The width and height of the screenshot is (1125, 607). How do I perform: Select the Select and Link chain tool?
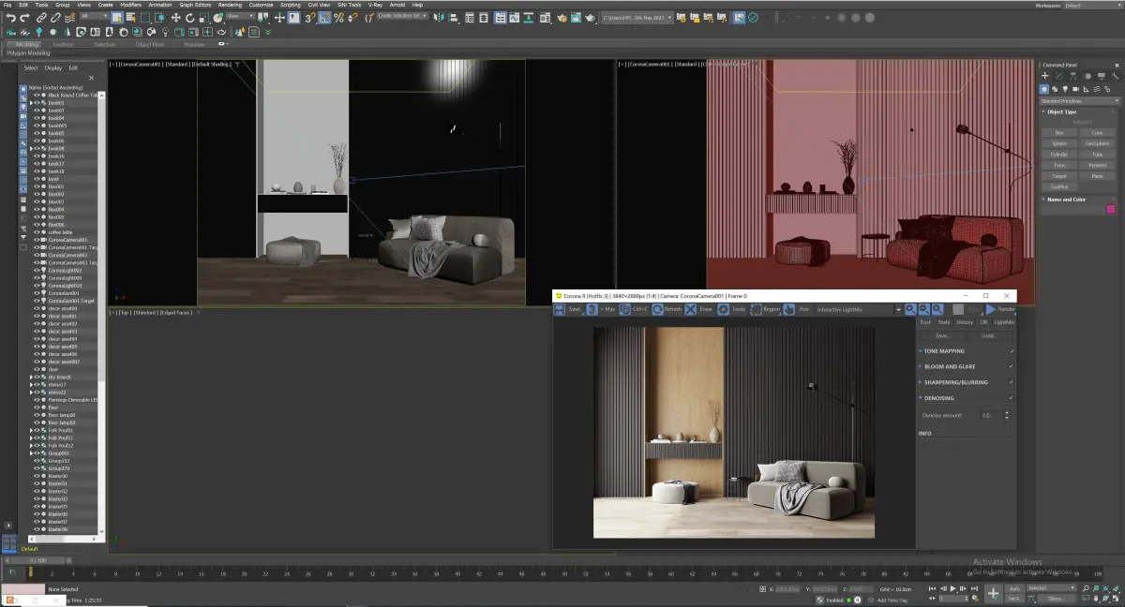(41, 17)
